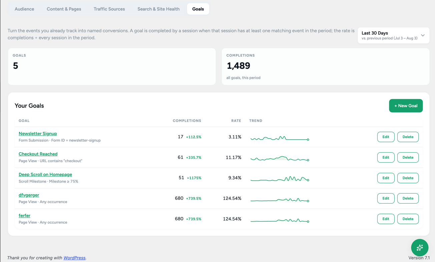The image size is (435, 262).
Task: Delete the Checkout Reached goal
Action: coord(408,158)
